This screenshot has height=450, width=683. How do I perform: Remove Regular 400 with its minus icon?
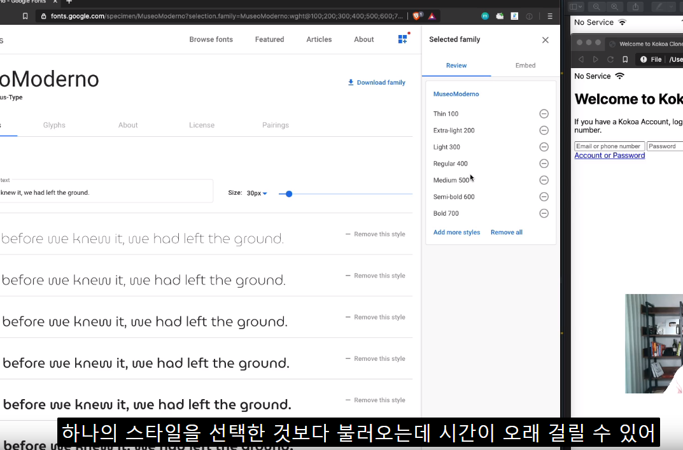point(544,164)
